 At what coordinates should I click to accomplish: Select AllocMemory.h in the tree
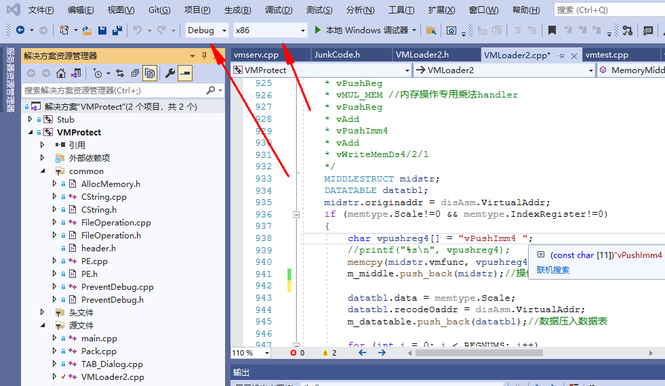[110, 184]
